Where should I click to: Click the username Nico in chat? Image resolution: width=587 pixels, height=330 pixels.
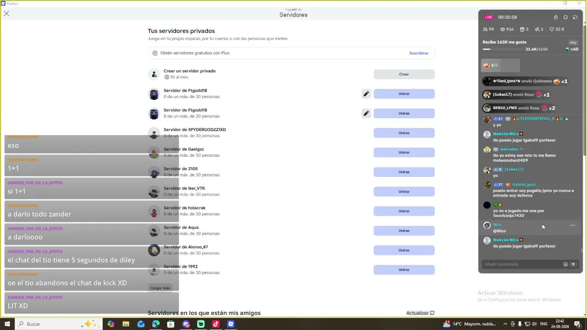(497, 225)
